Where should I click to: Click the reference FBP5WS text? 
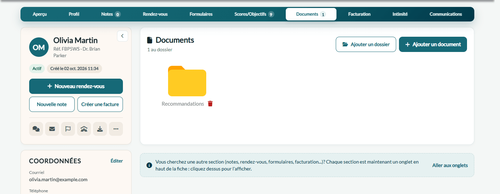pos(67,49)
